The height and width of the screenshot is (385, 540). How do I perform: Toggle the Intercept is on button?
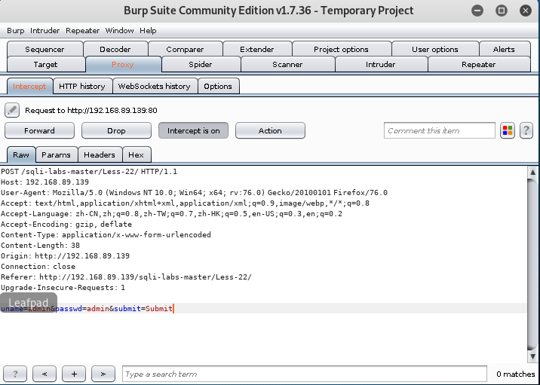(x=193, y=131)
